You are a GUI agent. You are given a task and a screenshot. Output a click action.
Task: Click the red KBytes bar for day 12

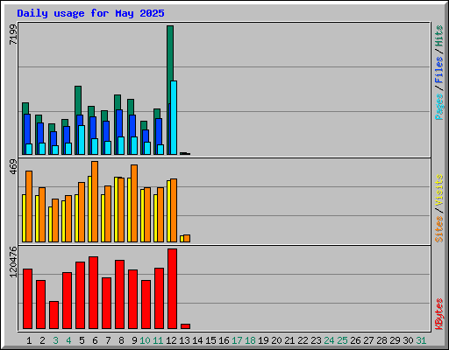(x=172, y=289)
